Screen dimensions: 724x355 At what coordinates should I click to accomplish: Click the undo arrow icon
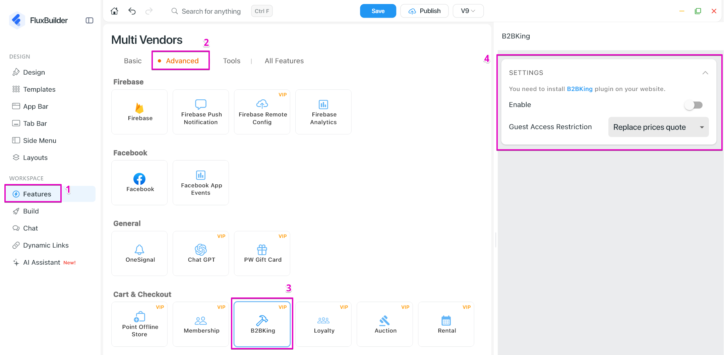[x=132, y=11]
